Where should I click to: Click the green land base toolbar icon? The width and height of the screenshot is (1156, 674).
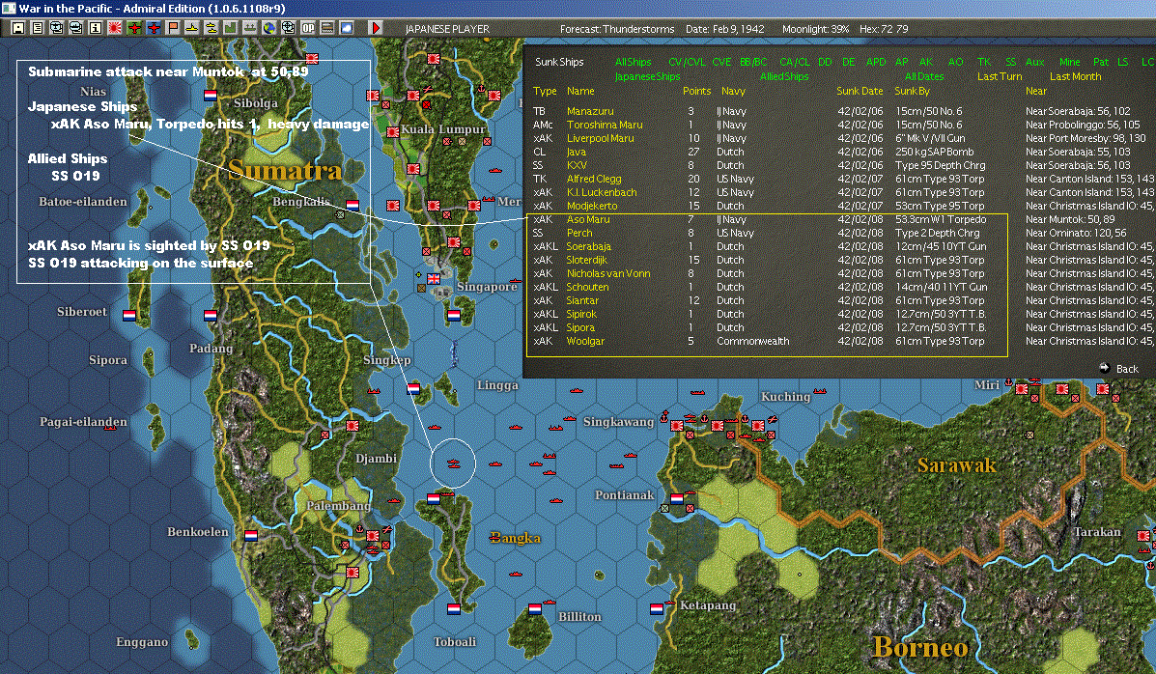(230, 28)
